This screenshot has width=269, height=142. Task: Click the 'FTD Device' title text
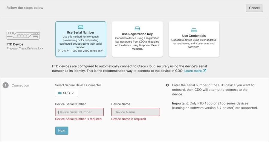coord(15,44)
